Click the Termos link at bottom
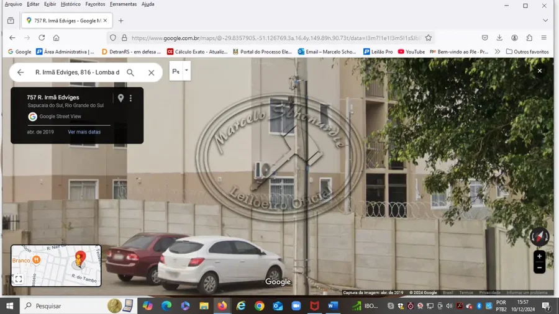Image resolution: width=559 pixels, height=314 pixels. click(466, 293)
